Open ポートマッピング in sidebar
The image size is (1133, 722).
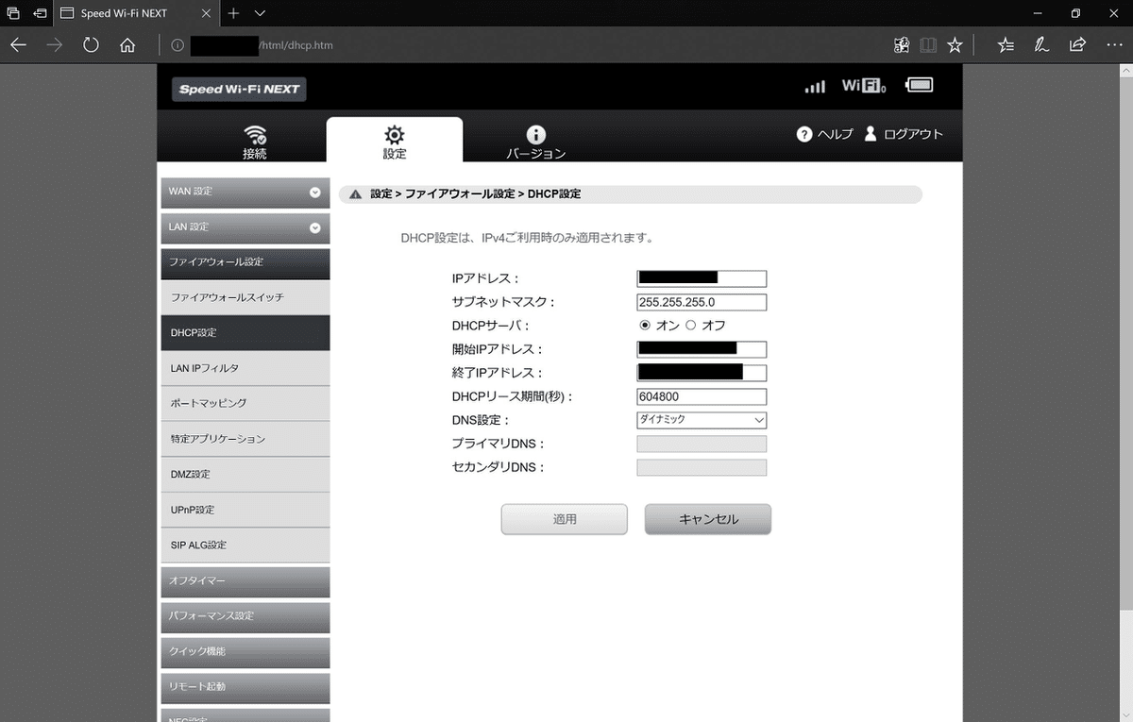(245, 404)
